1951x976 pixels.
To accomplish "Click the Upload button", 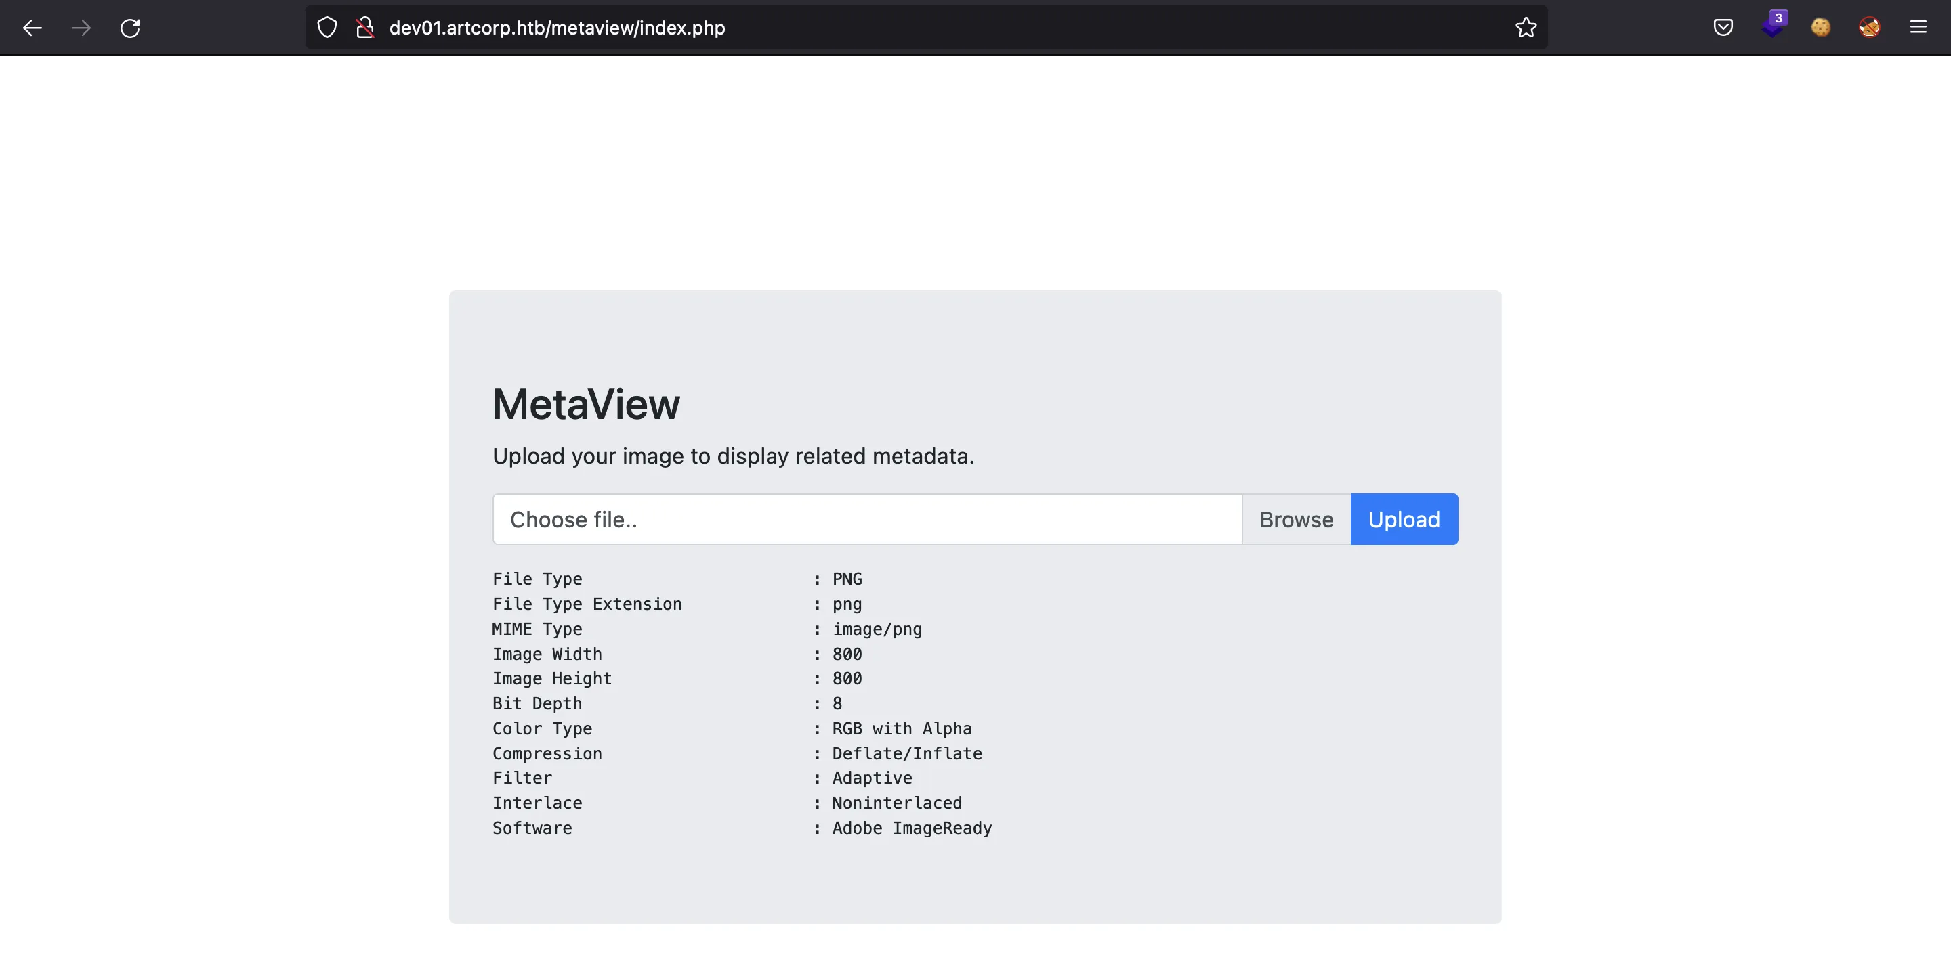I will tap(1404, 519).
